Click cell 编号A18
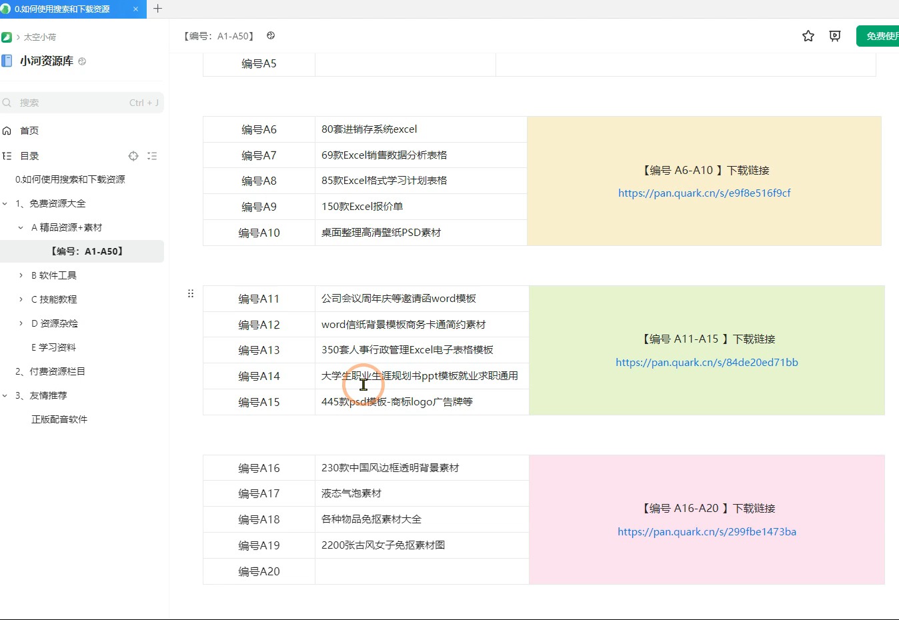 click(259, 519)
